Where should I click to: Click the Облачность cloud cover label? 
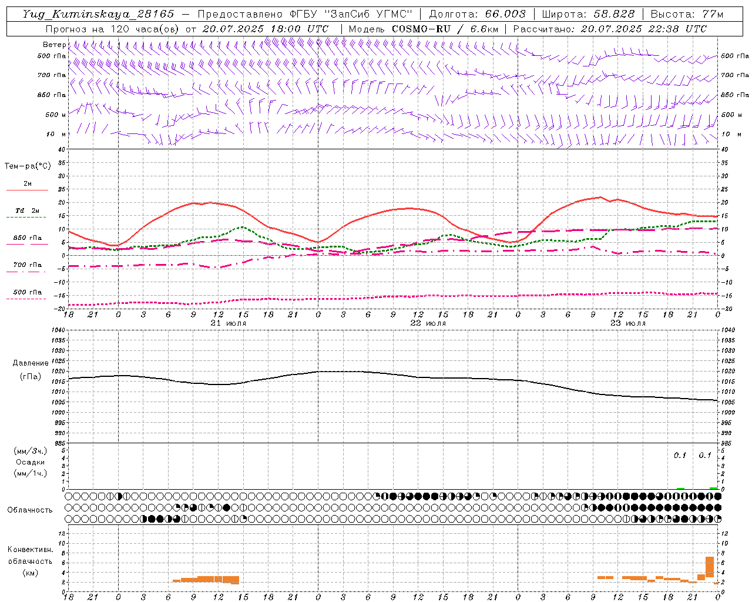point(30,510)
